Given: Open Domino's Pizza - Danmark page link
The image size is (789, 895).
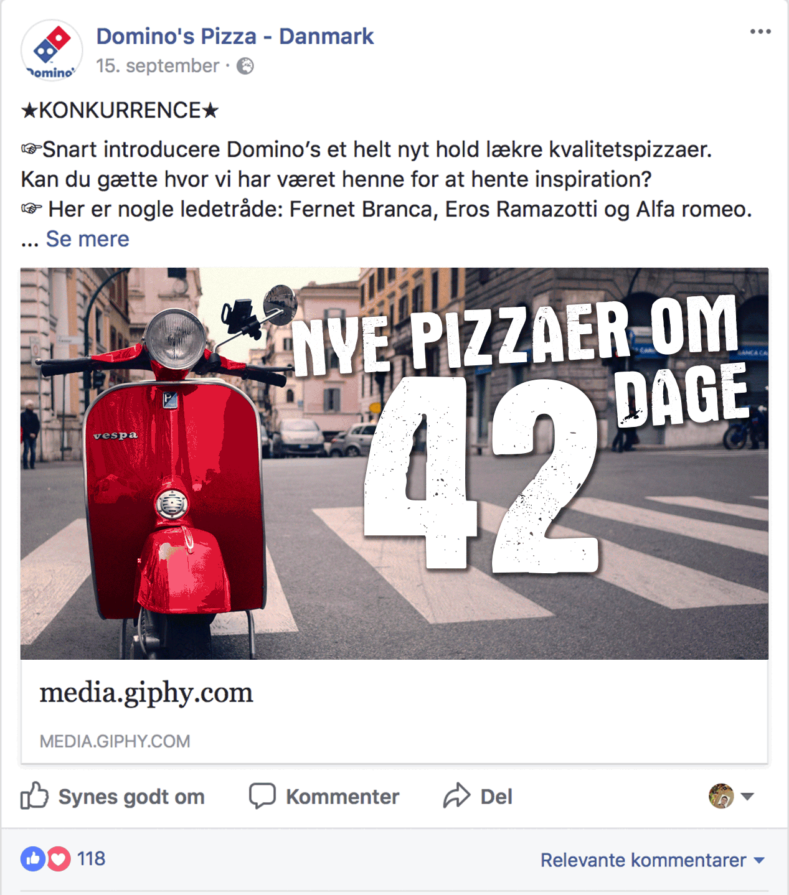Looking at the screenshot, I should (235, 37).
